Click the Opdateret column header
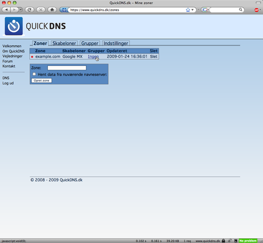This screenshot has width=263, height=243. 117,51
